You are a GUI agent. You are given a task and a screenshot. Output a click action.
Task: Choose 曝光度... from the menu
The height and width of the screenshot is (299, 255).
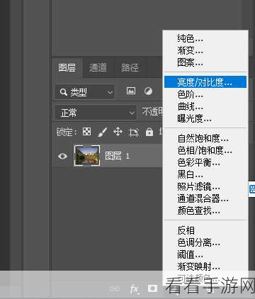205,118
